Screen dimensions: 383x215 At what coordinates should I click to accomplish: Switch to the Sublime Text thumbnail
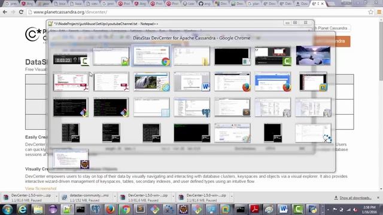(232, 107)
